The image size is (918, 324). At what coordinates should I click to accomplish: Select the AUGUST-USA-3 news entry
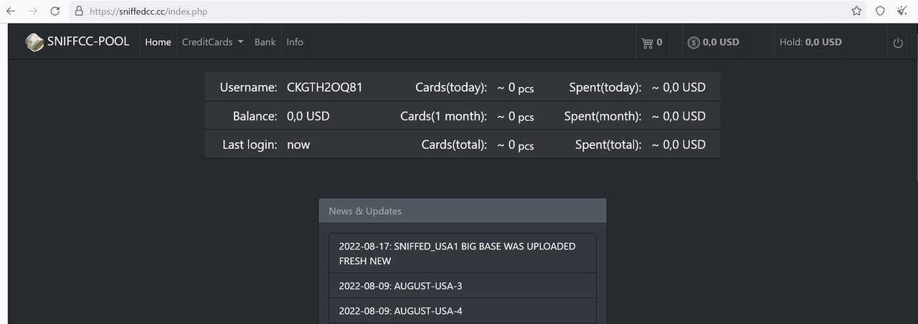click(x=463, y=286)
